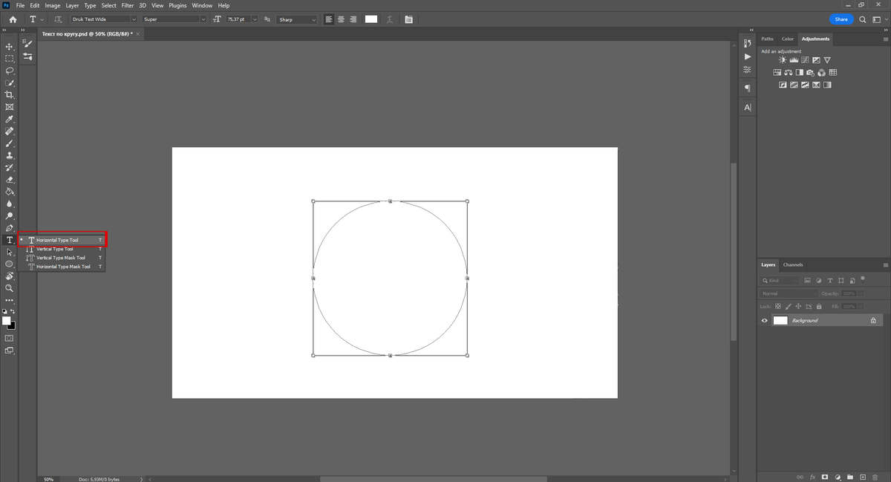Switch to the Channels tab
The height and width of the screenshot is (482, 891).
[793, 264]
